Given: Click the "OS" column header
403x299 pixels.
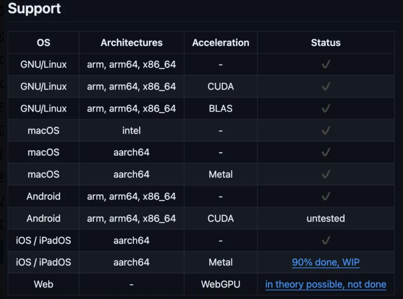Looking at the screenshot, I should click(43, 43).
